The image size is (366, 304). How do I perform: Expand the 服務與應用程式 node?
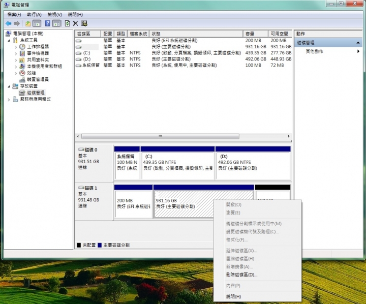pyautogui.click(x=9, y=100)
